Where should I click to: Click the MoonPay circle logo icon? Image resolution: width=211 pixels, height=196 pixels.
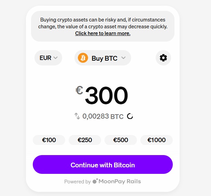[x=95, y=181]
